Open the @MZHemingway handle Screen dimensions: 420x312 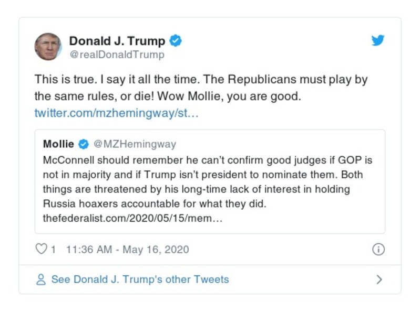click(x=135, y=144)
